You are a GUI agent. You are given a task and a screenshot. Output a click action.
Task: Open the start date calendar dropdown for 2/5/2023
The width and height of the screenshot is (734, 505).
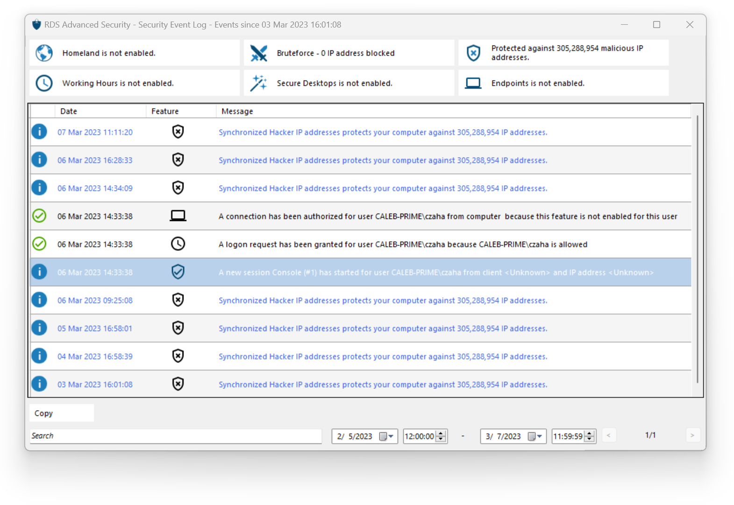[x=387, y=436]
